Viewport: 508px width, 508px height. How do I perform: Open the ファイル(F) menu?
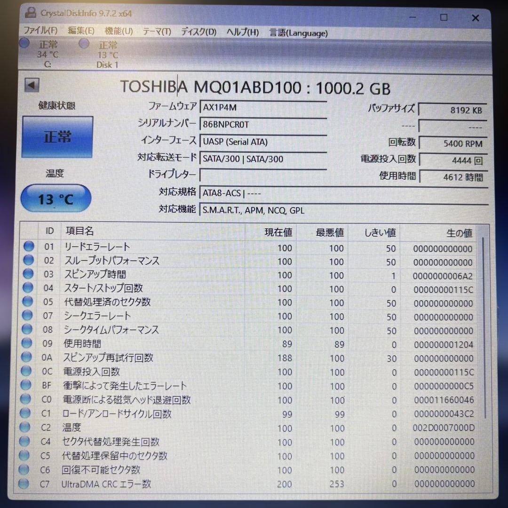point(40,31)
